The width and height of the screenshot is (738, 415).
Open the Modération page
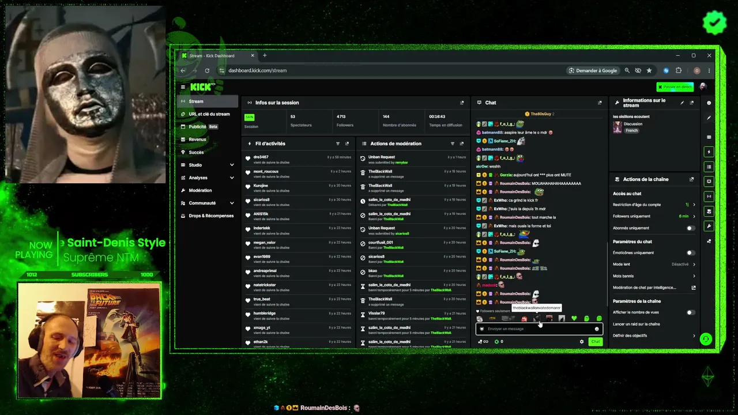(208, 190)
